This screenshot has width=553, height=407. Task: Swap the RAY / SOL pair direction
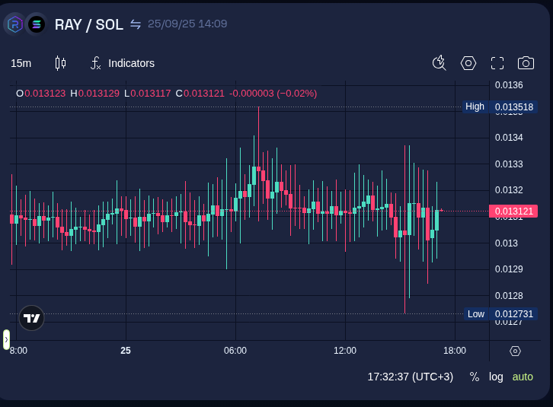(x=136, y=24)
